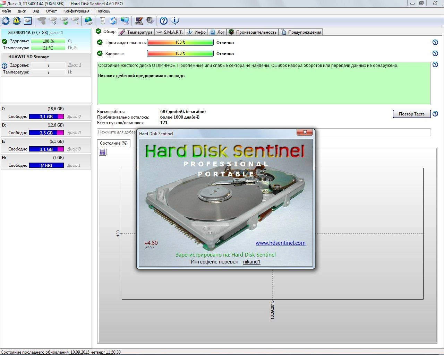Click the disk with green check toolbar icon
Viewport: 444px width, 355px height.
[x=64, y=21]
